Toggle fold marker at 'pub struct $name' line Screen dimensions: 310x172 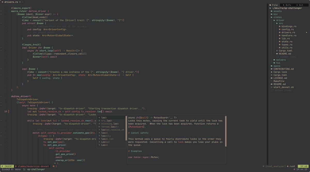[1, 23]
